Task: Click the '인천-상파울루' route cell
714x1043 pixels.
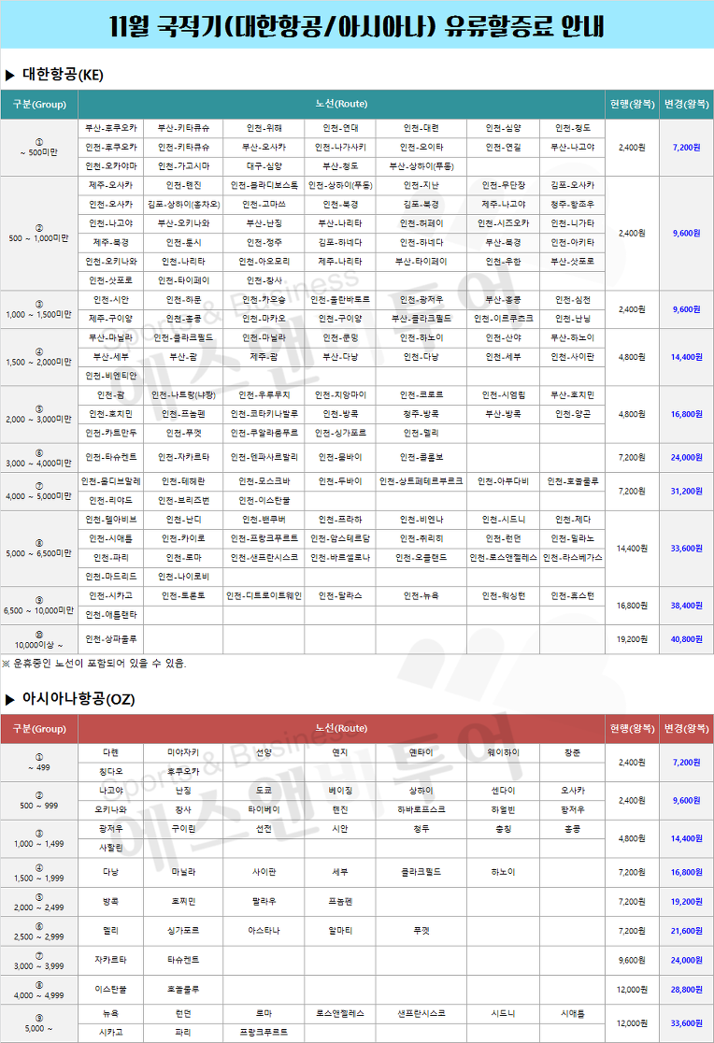Action: pyautogui.click(x=110, y=639)
